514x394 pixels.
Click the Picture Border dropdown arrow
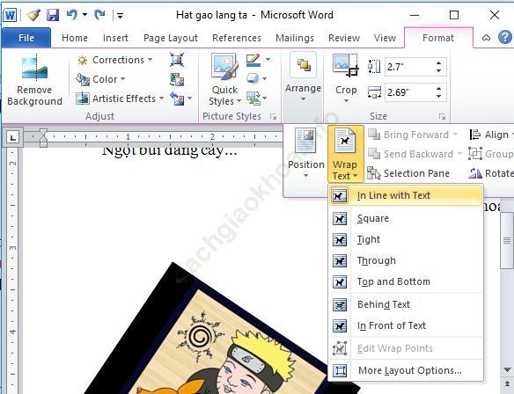pyautogui.click(x=268, y=60)
